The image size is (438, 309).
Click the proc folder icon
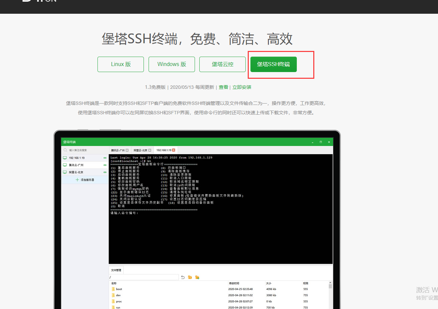(113, 301)
